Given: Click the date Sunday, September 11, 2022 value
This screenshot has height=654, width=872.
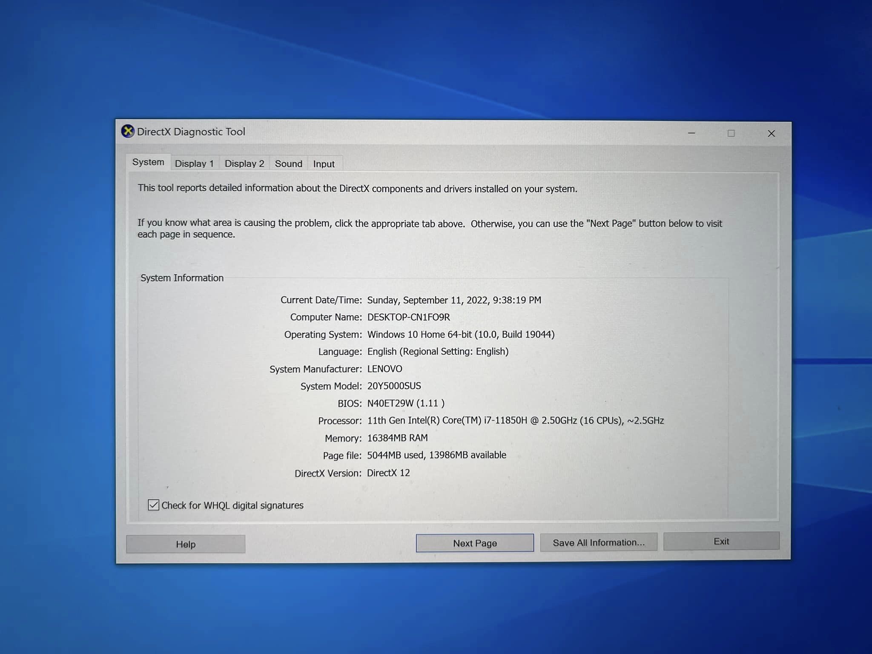Looking at the screenshot, I should click(454, 300).
